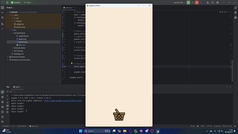Image resolution: width=238 pixels, height=134 pixels.
Task: Stop the running program with red Stop button
Action: click(x=197, y=3)
